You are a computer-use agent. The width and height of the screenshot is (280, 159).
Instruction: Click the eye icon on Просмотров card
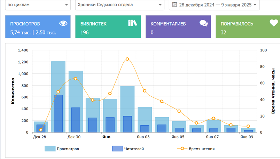tap(63, 23)
